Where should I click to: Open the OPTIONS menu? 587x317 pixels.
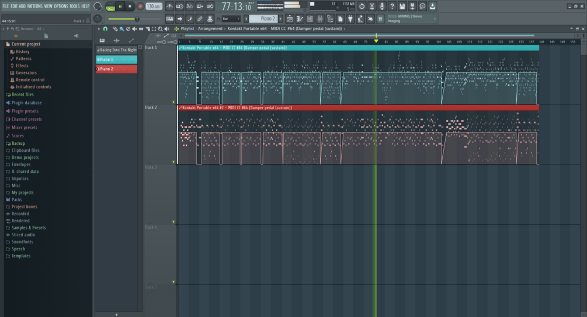coord(61,6)
